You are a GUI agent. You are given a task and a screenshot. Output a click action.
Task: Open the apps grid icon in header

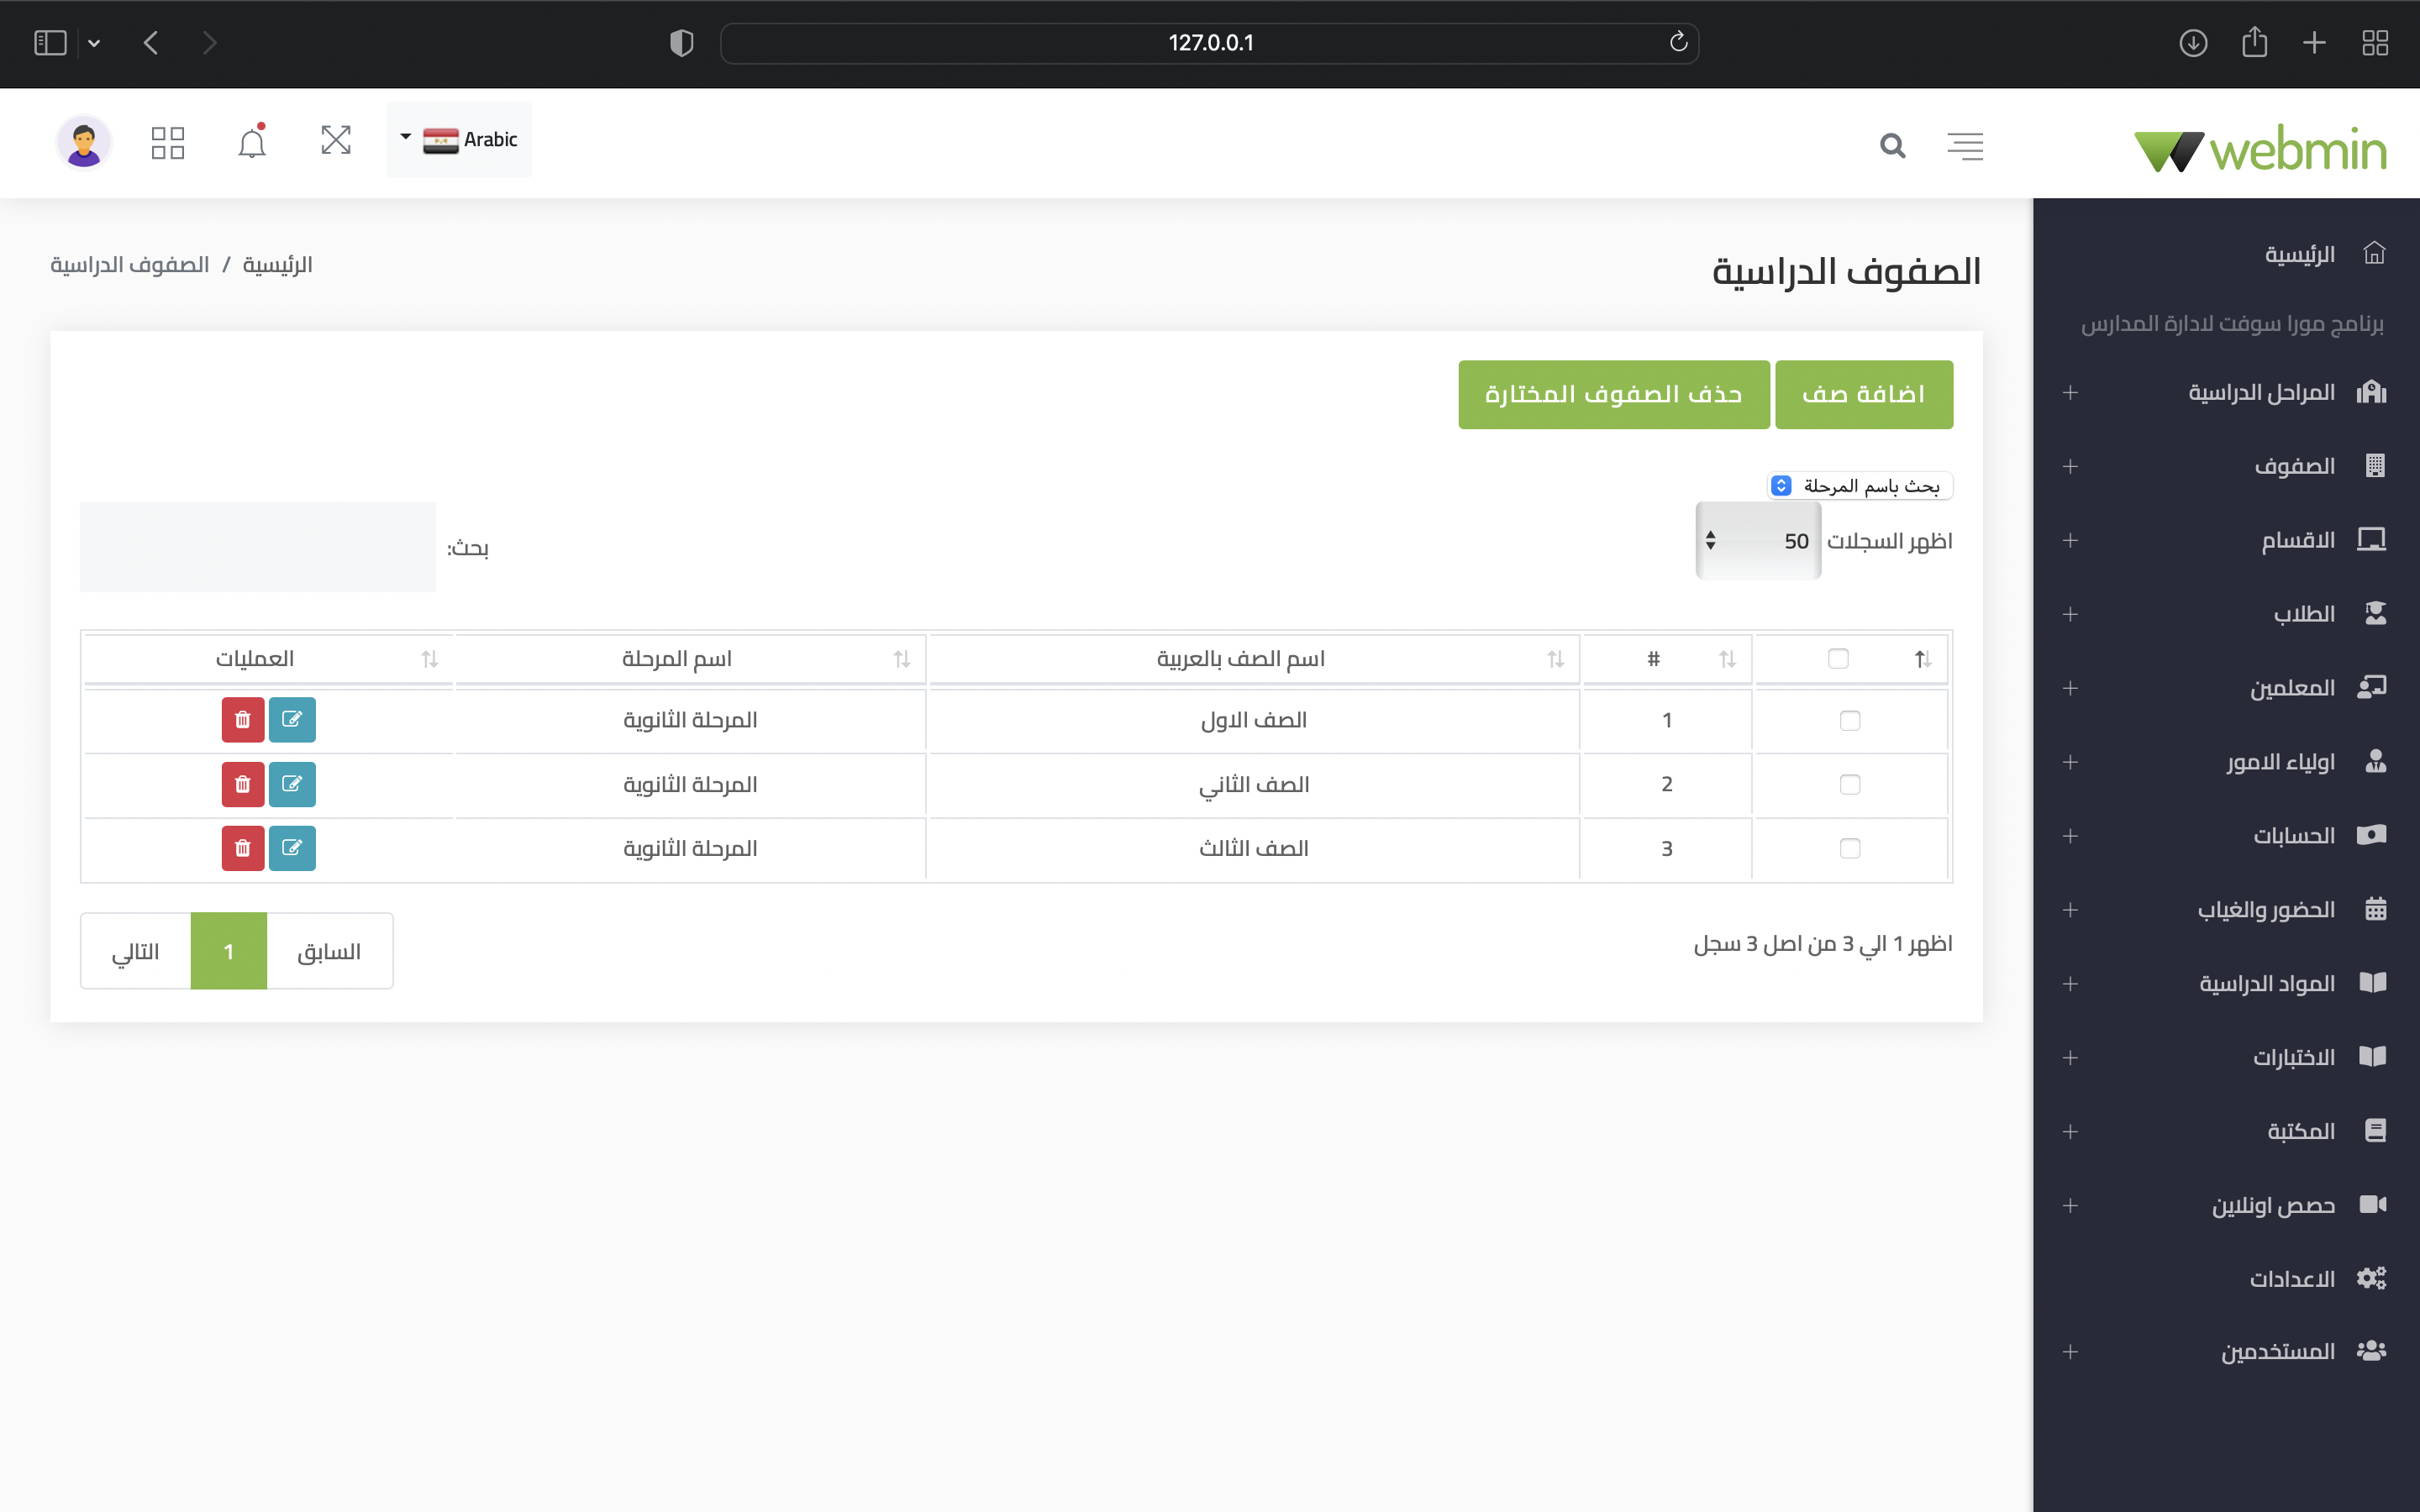(x=168, y=143)
